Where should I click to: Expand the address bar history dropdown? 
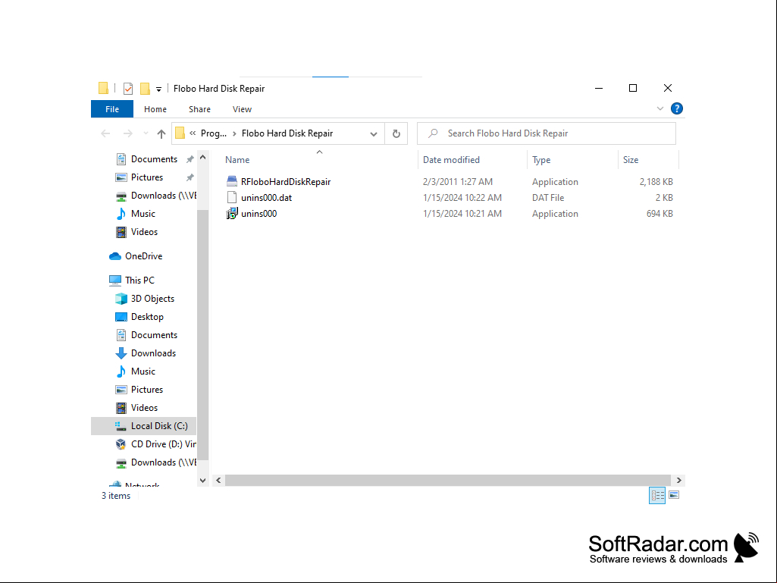click(374, 134)
